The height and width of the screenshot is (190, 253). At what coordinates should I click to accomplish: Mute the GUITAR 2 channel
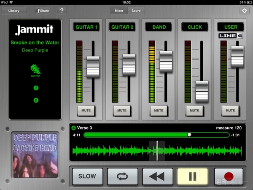point(122,111)
